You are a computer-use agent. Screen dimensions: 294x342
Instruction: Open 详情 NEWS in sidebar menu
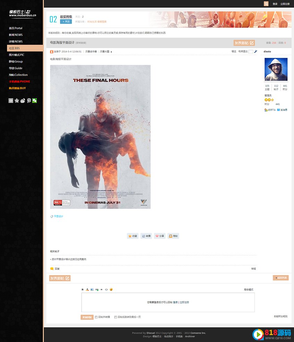click(16, 41)
